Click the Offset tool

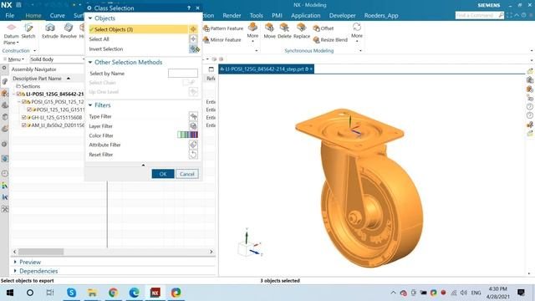click(324, 28)
